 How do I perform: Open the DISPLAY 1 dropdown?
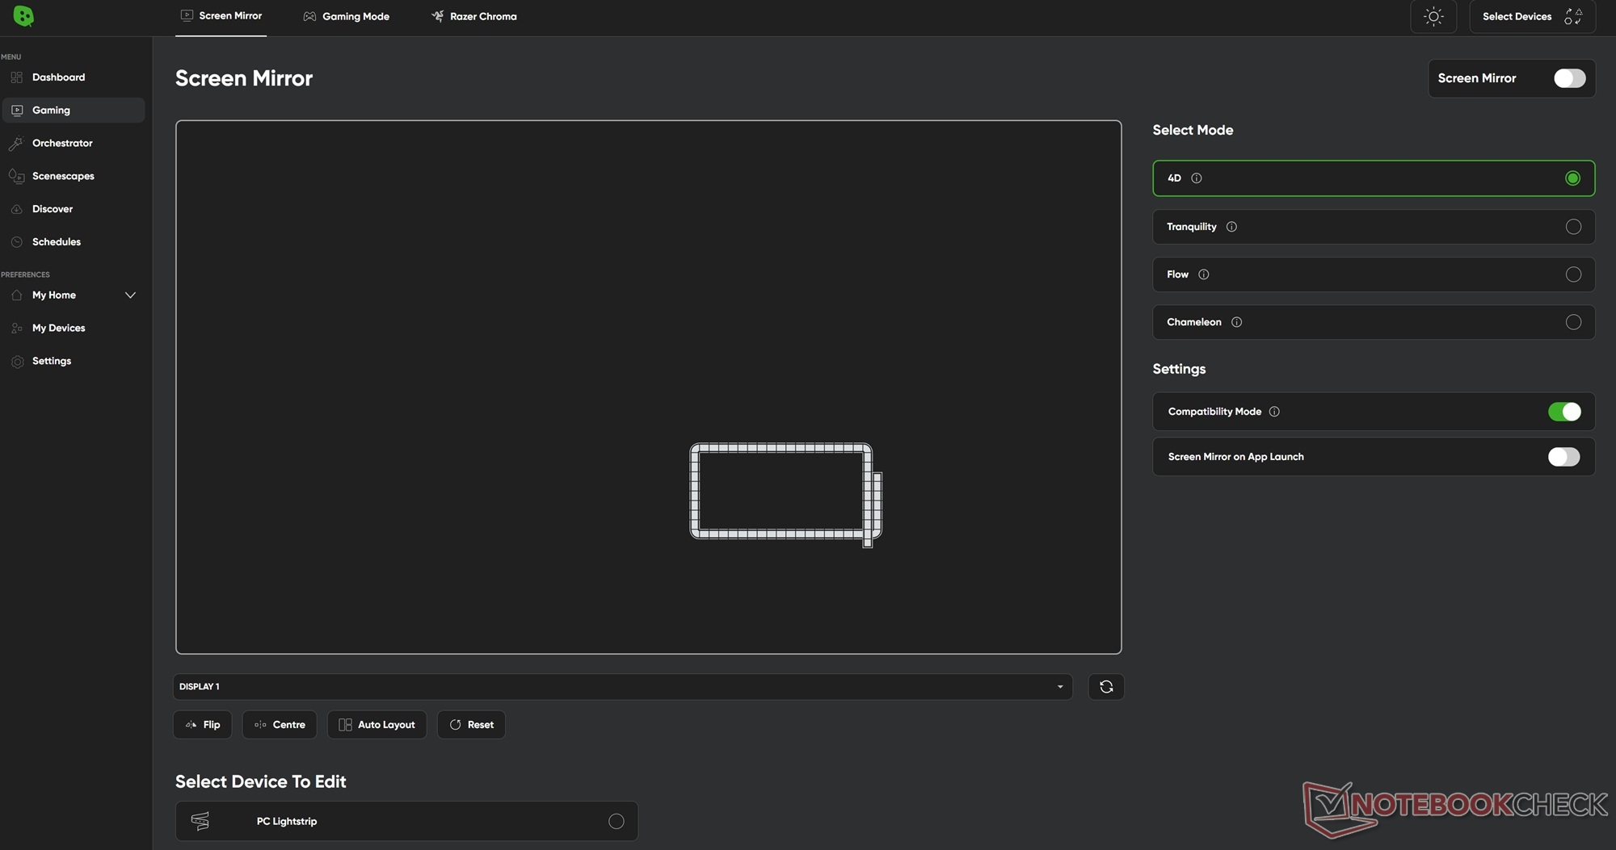click(622, 687)
